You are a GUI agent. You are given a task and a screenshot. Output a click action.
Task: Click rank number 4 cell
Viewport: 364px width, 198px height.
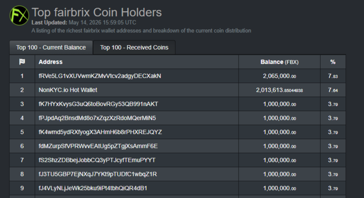point(22,118)
